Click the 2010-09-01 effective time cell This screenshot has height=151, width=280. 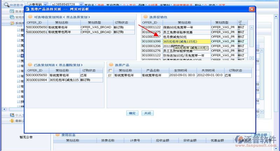[x=183, y=75]
